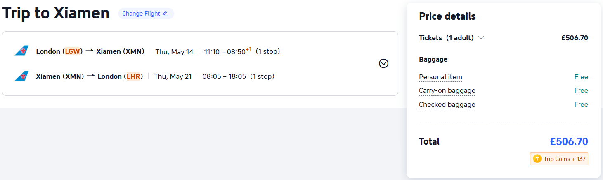Open the Carry-on baggage info
The height and width of the screenshot is (180, 603).
[447, 91]
